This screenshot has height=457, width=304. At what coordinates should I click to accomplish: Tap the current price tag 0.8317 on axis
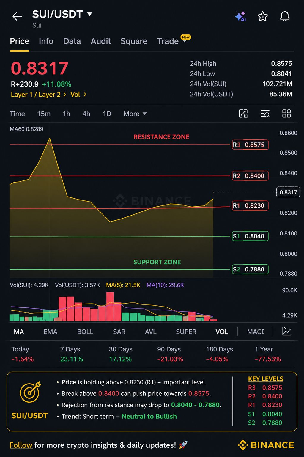click(288, 192)
